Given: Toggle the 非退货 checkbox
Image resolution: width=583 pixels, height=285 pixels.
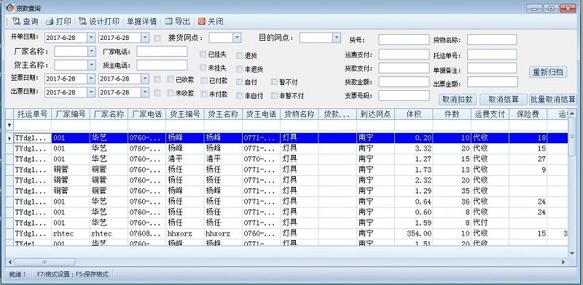Looking at the screenshot, I should [x=240, y=69].
